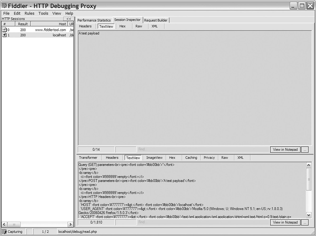Open the View menu
This screenshot has height=236, width=316.
point(57,13)
